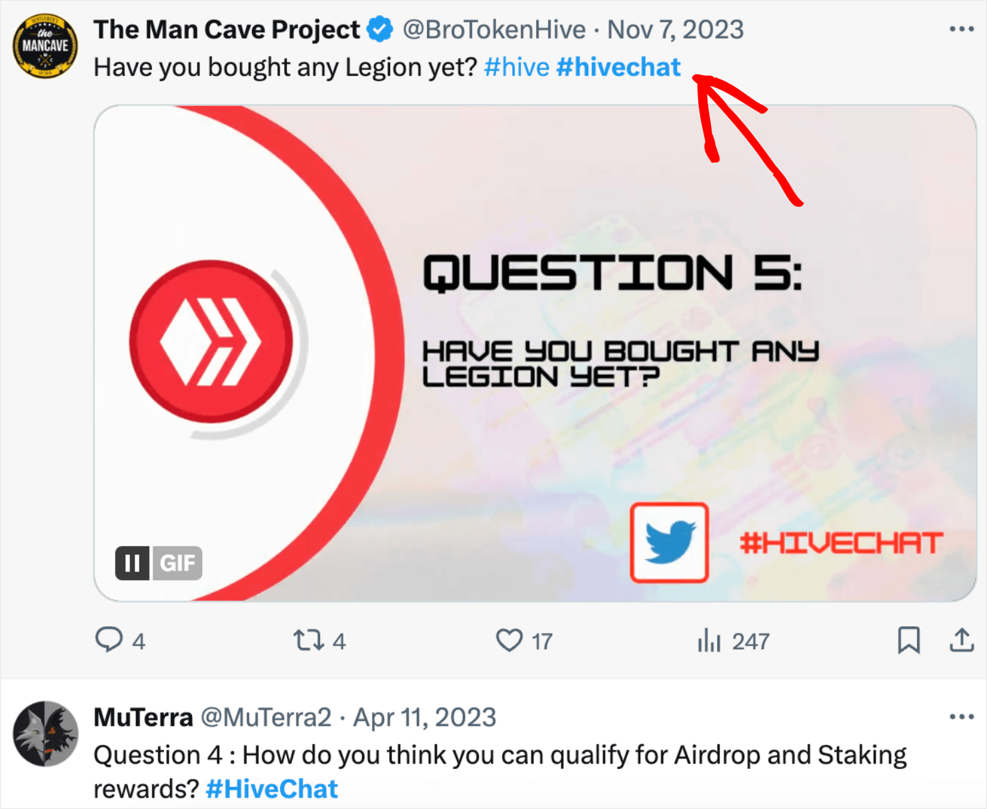Select the heart toggle to unlike later
Screen dimensions: 987x809
[510, 640]
